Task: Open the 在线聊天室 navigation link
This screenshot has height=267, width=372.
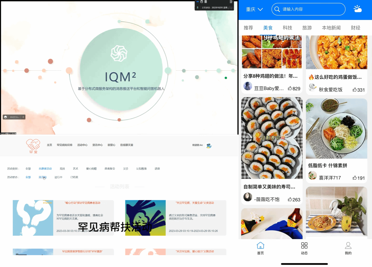Action: tap(127, 145)
